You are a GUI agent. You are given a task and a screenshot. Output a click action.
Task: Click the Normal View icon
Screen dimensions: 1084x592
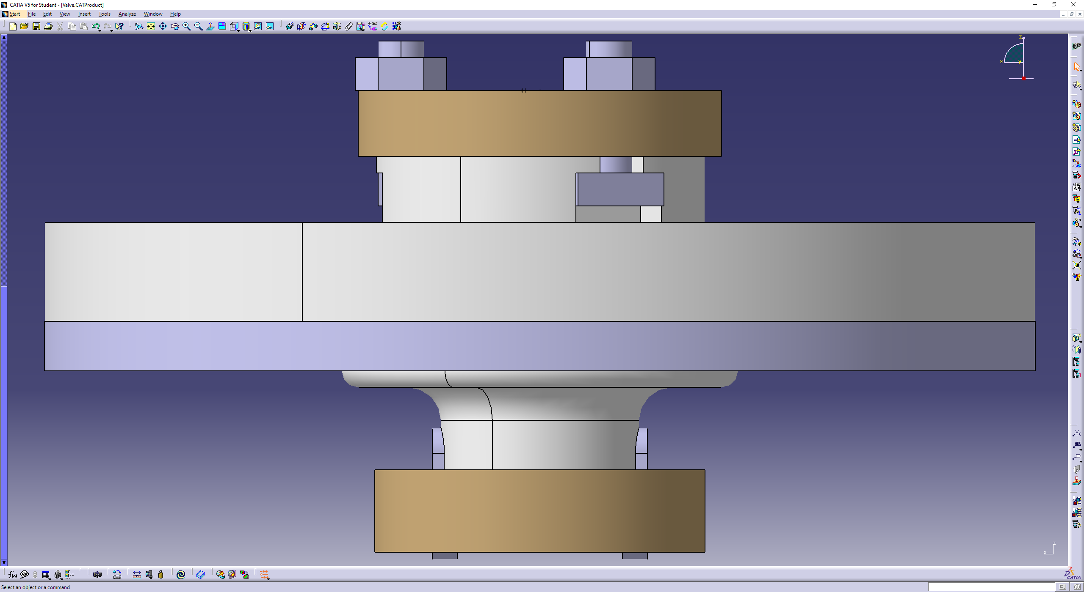[x=210, y=27]
